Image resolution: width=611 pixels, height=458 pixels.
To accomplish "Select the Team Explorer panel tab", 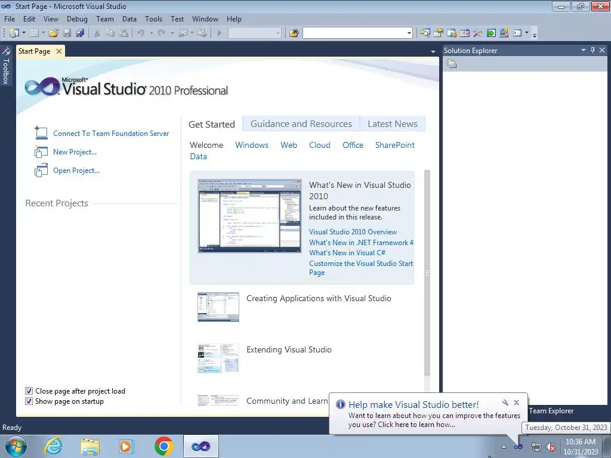I will pos(551,411).
